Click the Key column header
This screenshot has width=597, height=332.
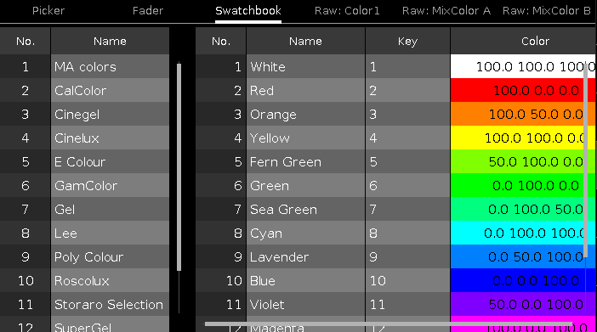(407, 41)
